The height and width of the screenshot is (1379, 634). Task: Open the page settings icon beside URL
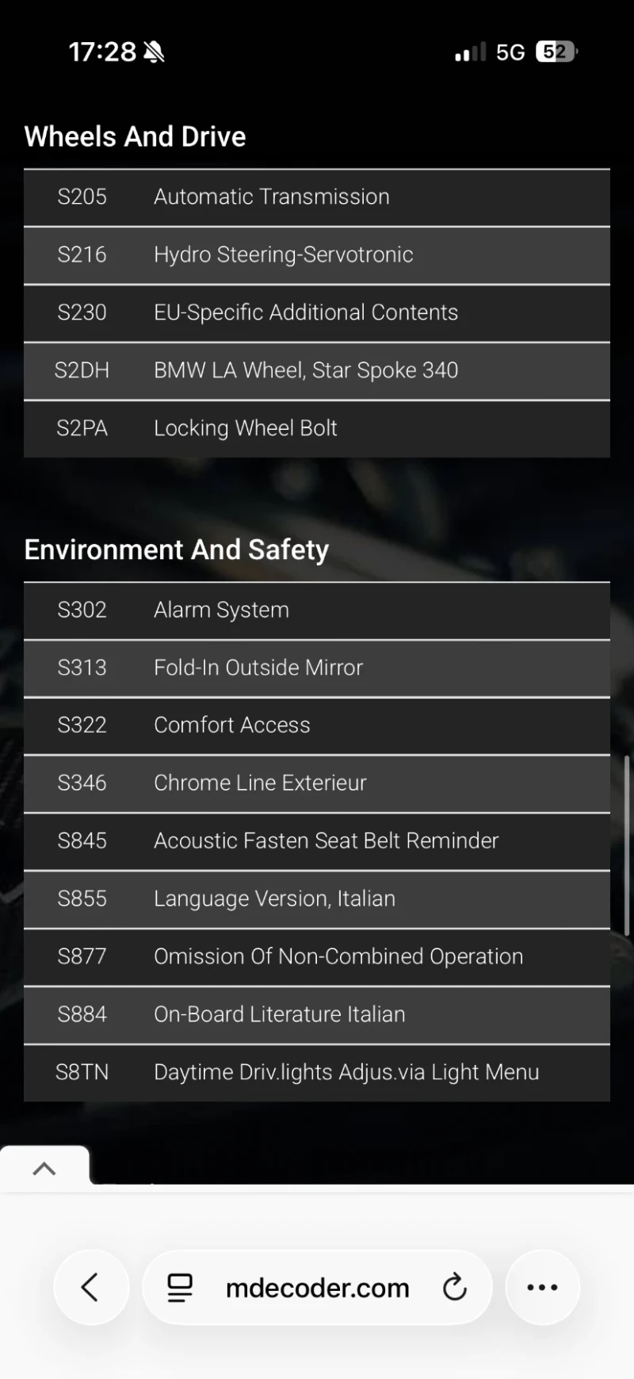tap(180, 1287)
